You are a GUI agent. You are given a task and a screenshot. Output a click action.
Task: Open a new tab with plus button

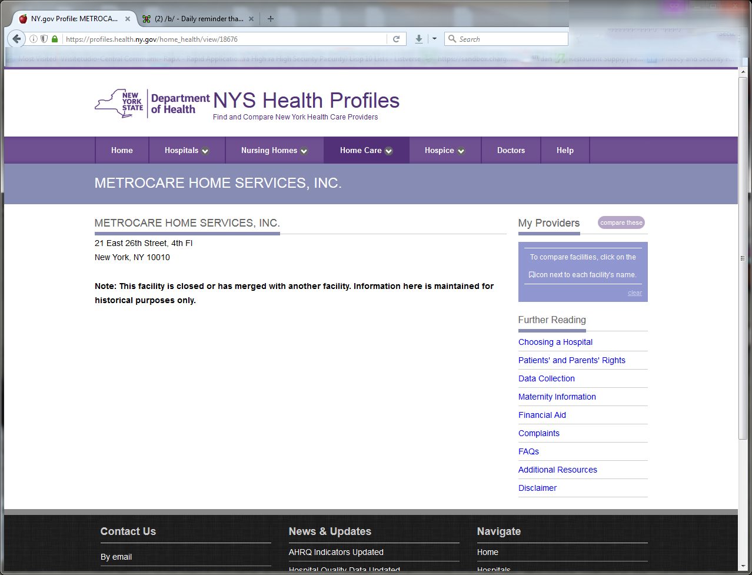(x=271, y=19)
